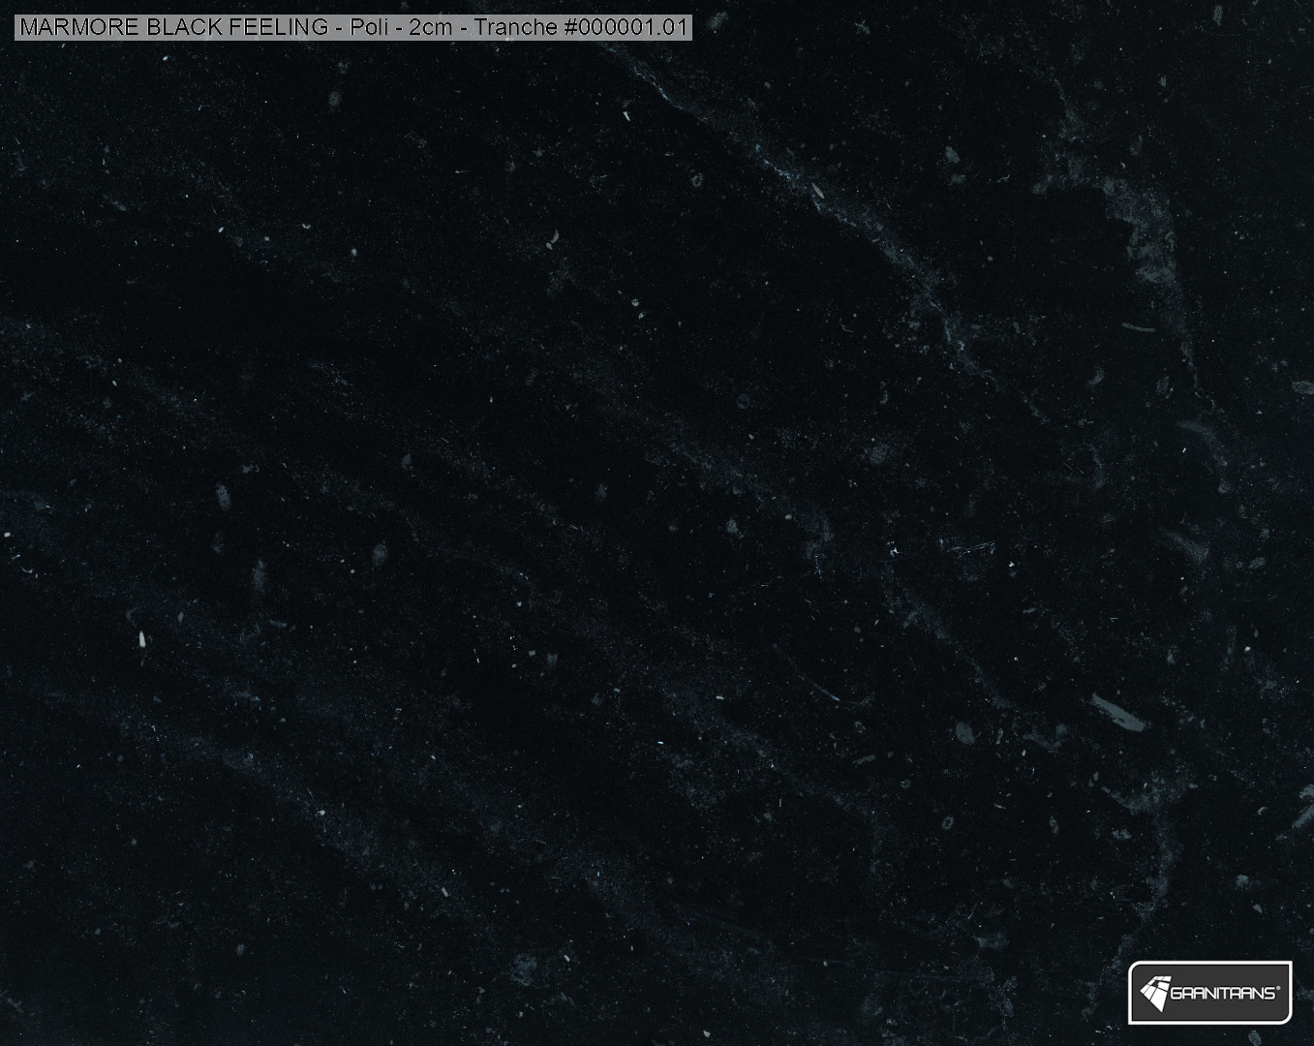The image size is (1314, 1046).
Task: Click the word Tranche in the caption
Action: pos(515,27)
